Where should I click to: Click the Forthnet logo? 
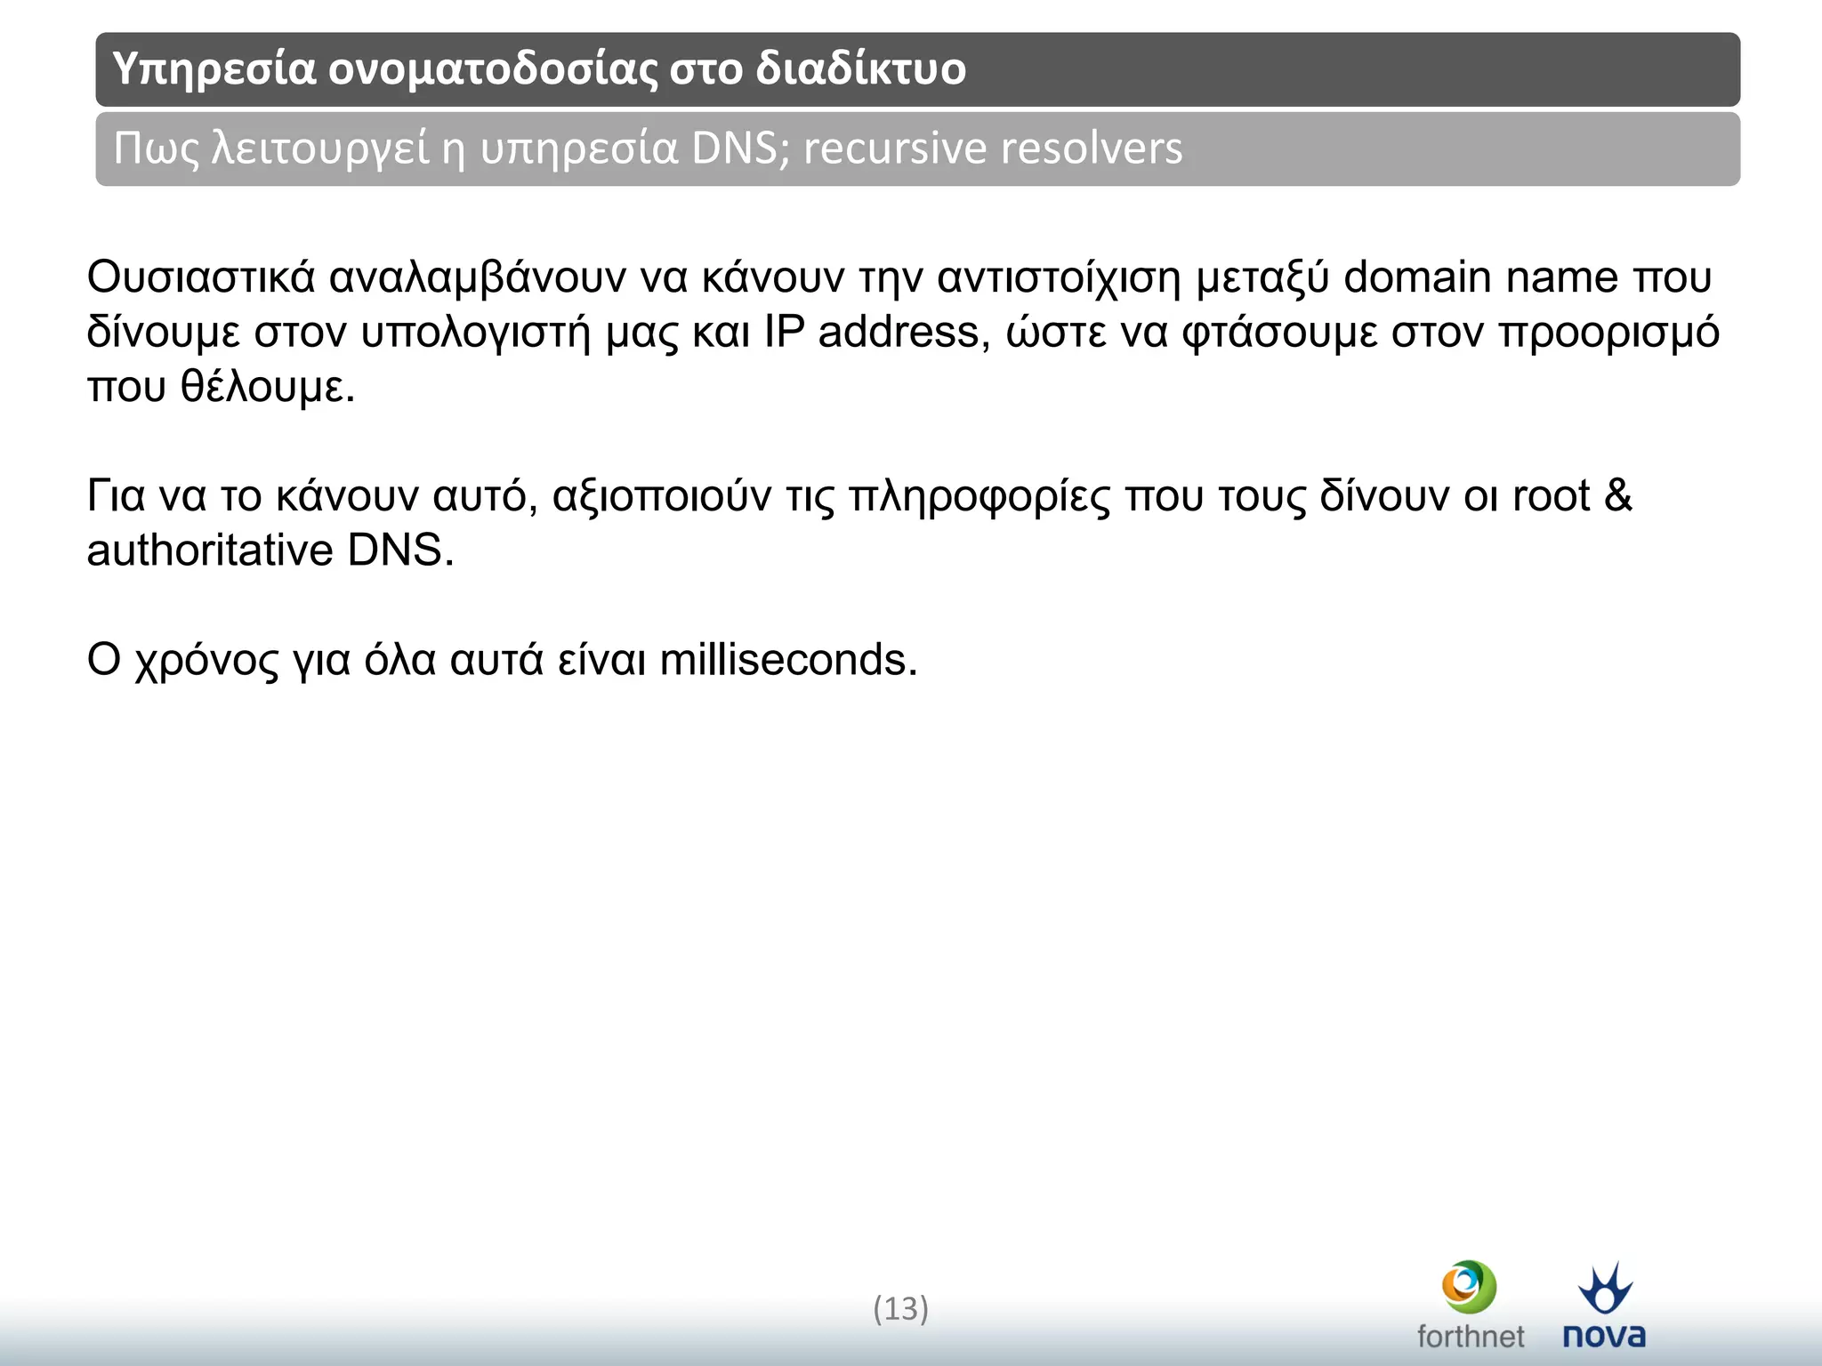(1470, 1305)
